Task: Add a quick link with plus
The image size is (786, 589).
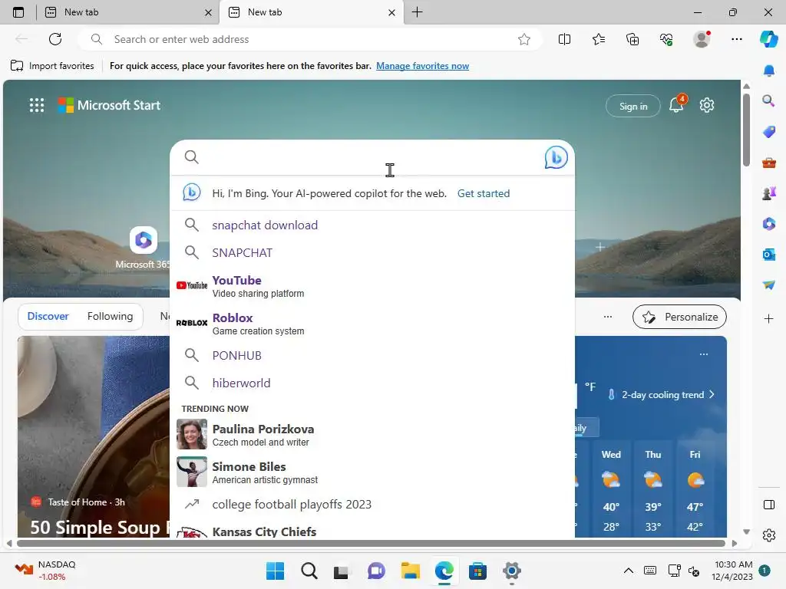Action: coord(600,247)
